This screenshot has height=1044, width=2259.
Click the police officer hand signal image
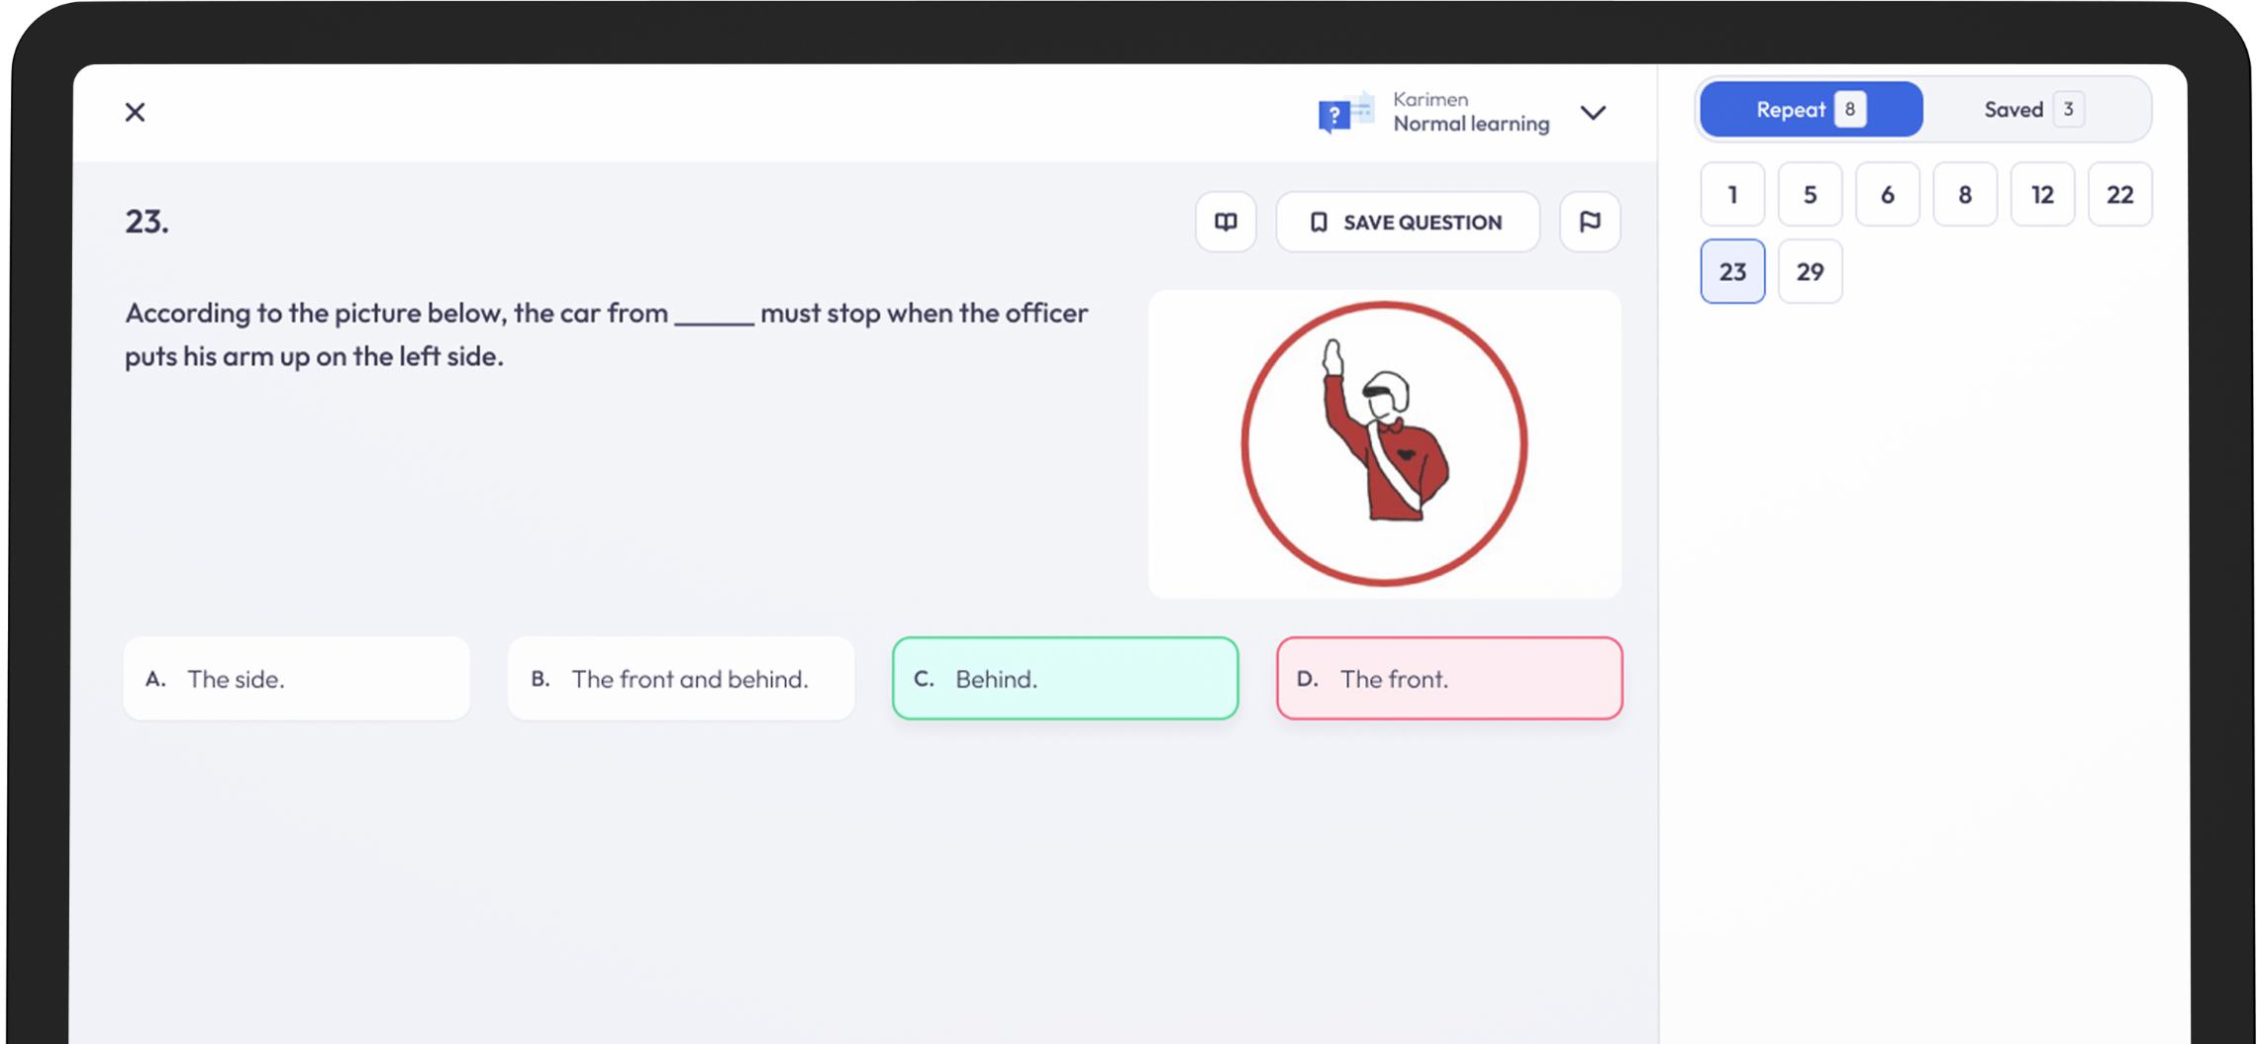(1384, 443)
